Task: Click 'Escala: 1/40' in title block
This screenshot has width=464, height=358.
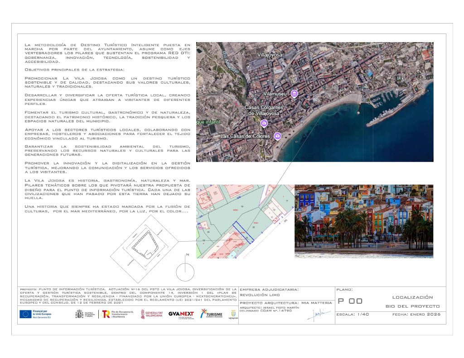Action: pos(353,314)
